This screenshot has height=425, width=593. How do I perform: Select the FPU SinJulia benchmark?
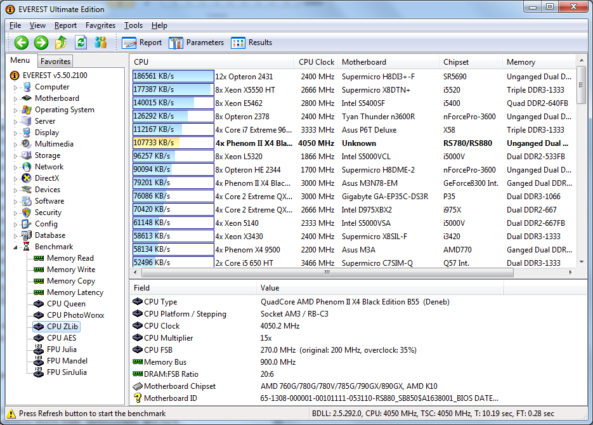(67, 372)
